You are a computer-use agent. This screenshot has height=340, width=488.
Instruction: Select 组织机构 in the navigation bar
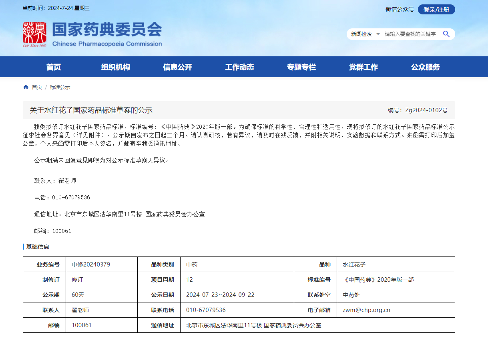click(115, 67)
